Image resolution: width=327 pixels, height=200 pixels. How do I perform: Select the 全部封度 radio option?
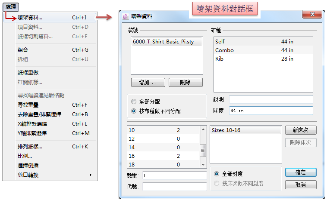coord(229,174)
